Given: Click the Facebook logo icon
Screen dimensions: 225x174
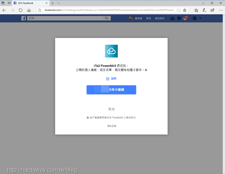Looking at the screenshot, I should tap(24, 18).
